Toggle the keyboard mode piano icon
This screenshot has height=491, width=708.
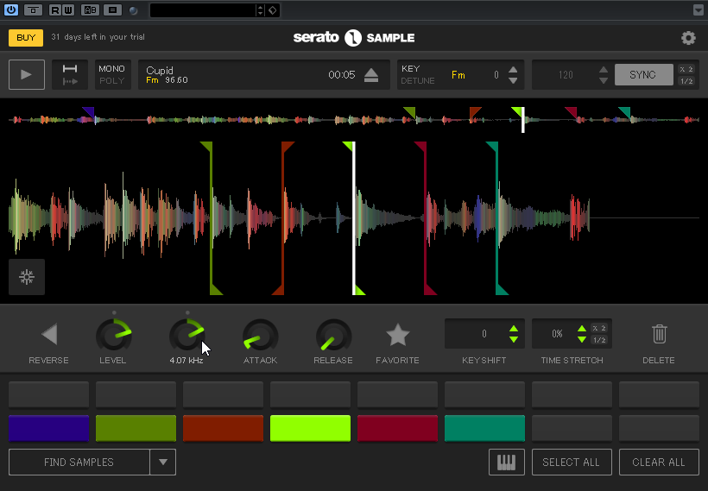click(507, 463)
